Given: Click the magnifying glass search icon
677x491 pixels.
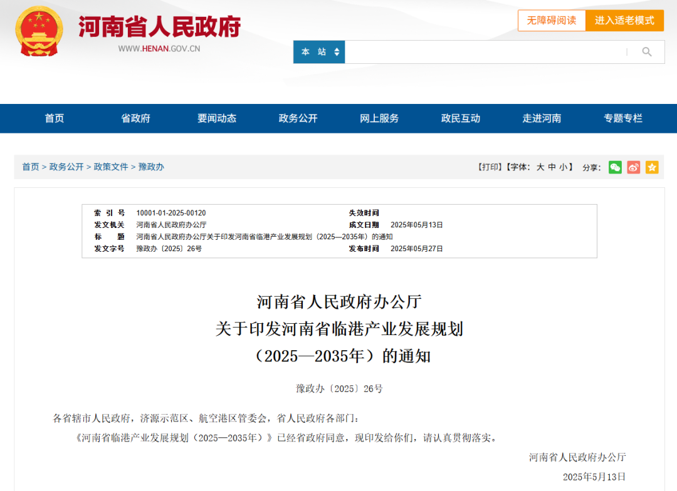Looking at the screenshot, I should [x=647, y=52].
